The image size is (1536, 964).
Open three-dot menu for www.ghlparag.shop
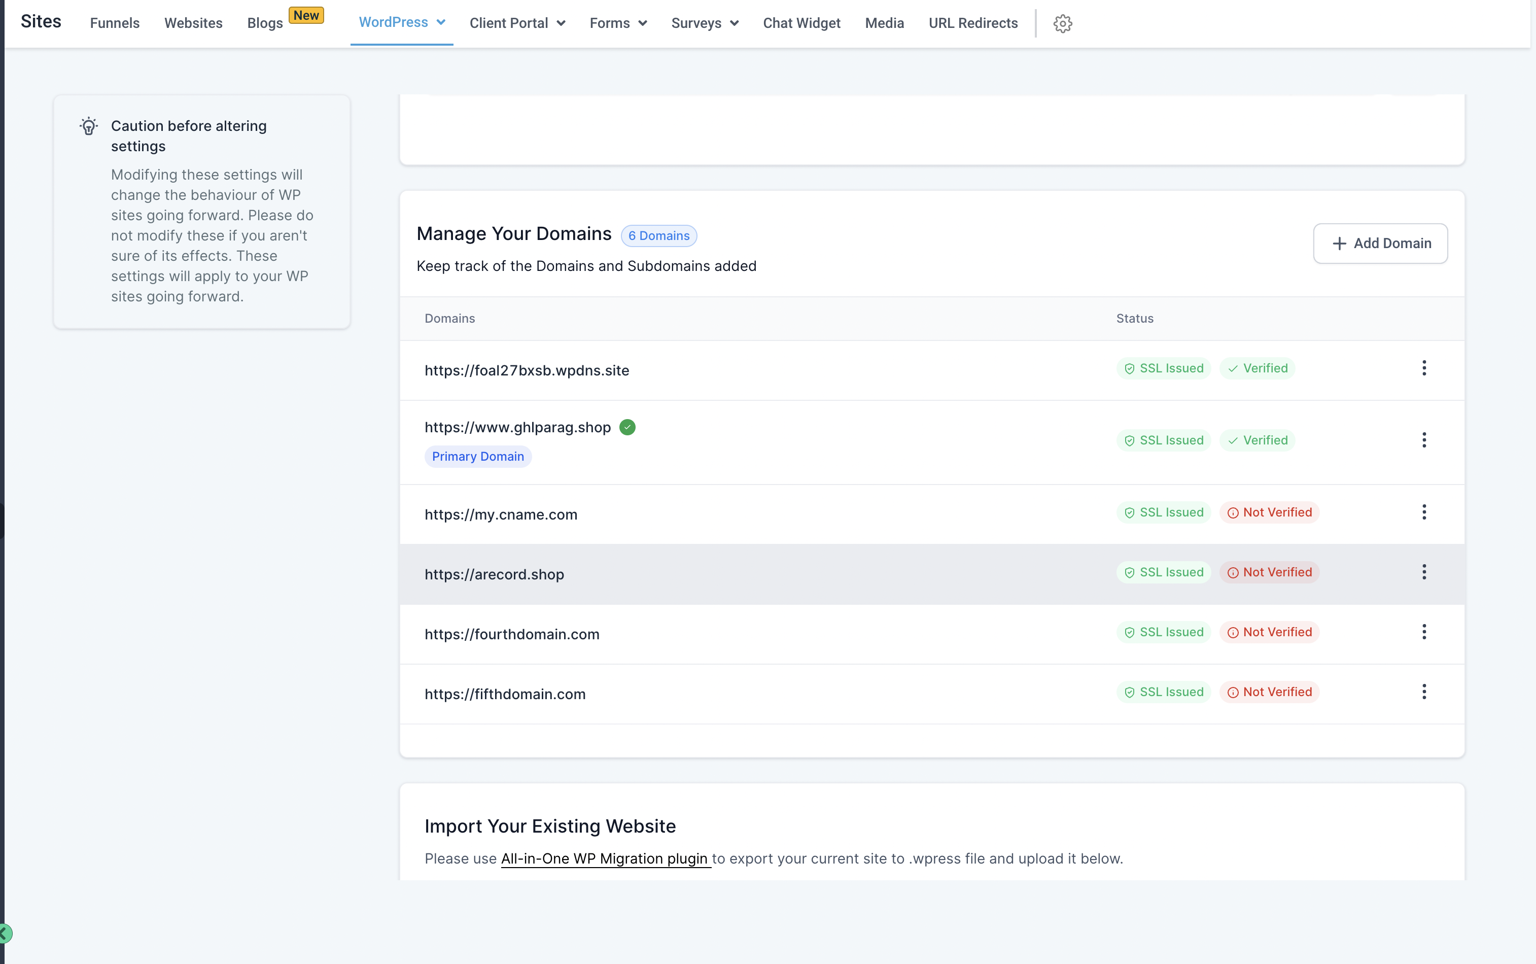pyautogui.click(x=1424, y=440)
